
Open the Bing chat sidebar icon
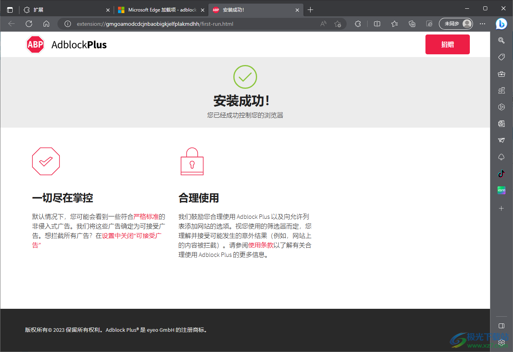502,24
